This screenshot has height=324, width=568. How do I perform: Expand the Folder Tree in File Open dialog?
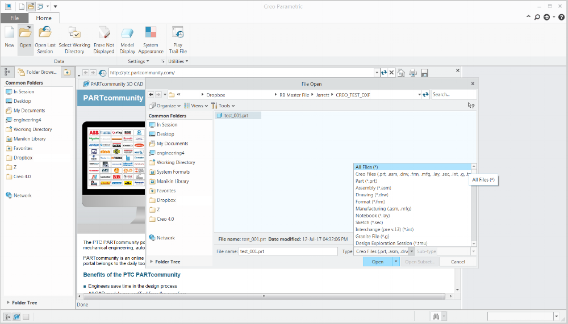(152, 262)
